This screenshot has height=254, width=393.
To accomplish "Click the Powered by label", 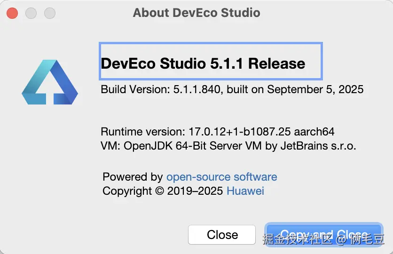I will [133, 177].
